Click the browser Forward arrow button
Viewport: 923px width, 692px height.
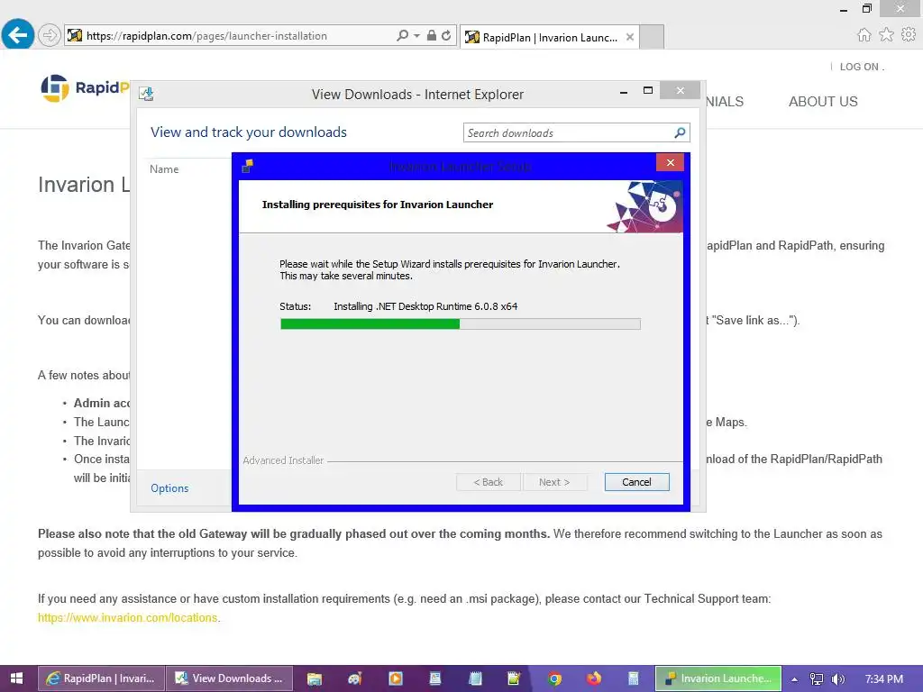[50, 35]
